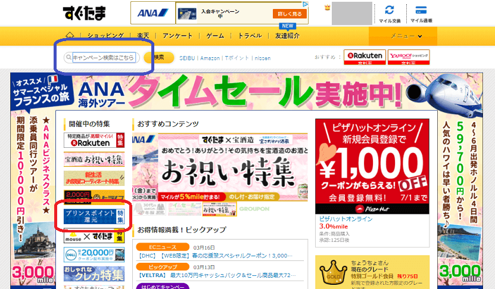Open the 友達紹介 menu item

[x=287, y=36]
